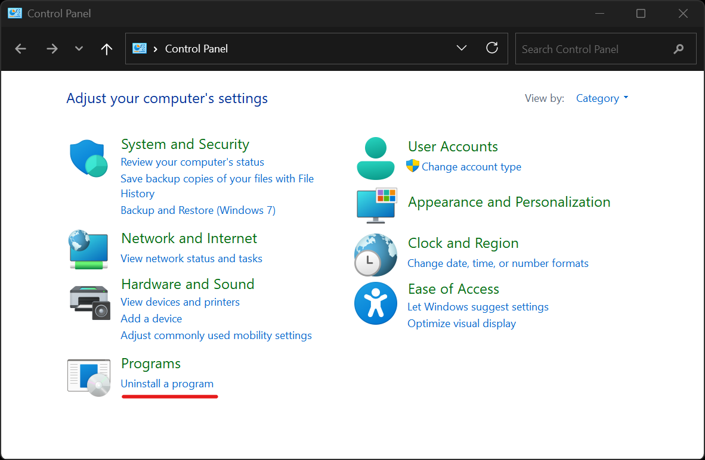Open Change account type link
The height and width of the screenshot is (460, 705).
point(471,167)
